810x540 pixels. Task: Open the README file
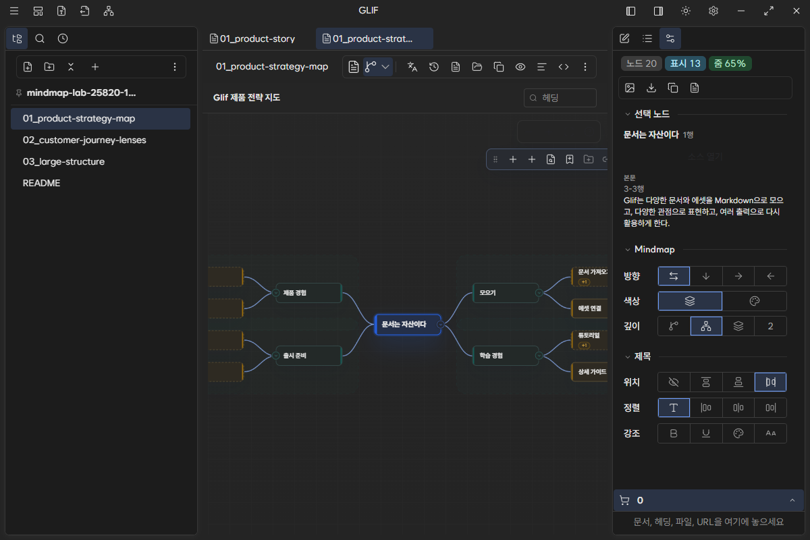click(x=101, y=184)
